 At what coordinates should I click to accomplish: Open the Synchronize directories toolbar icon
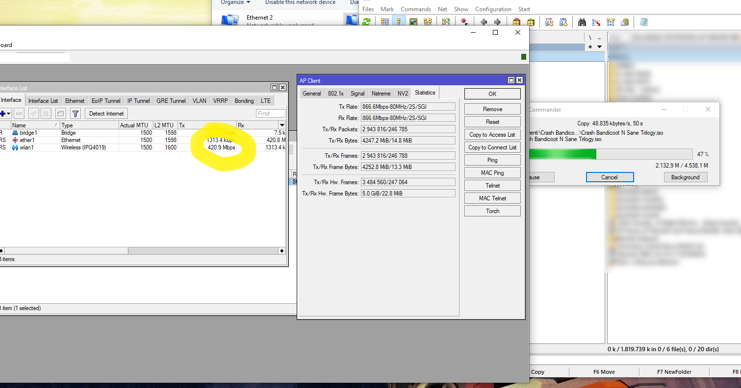[611, 22]
